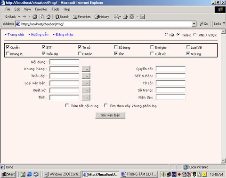The image size is (226, 178).
Task: Open the Tỉnh browse button
Action: (x=86, y=97)
